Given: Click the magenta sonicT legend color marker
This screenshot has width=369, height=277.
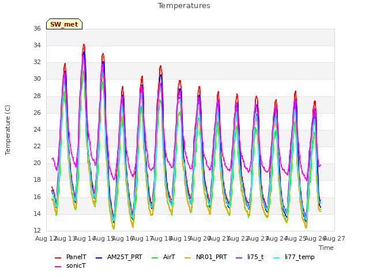Looking at the screenshot, I should click(x=58, y=267).
